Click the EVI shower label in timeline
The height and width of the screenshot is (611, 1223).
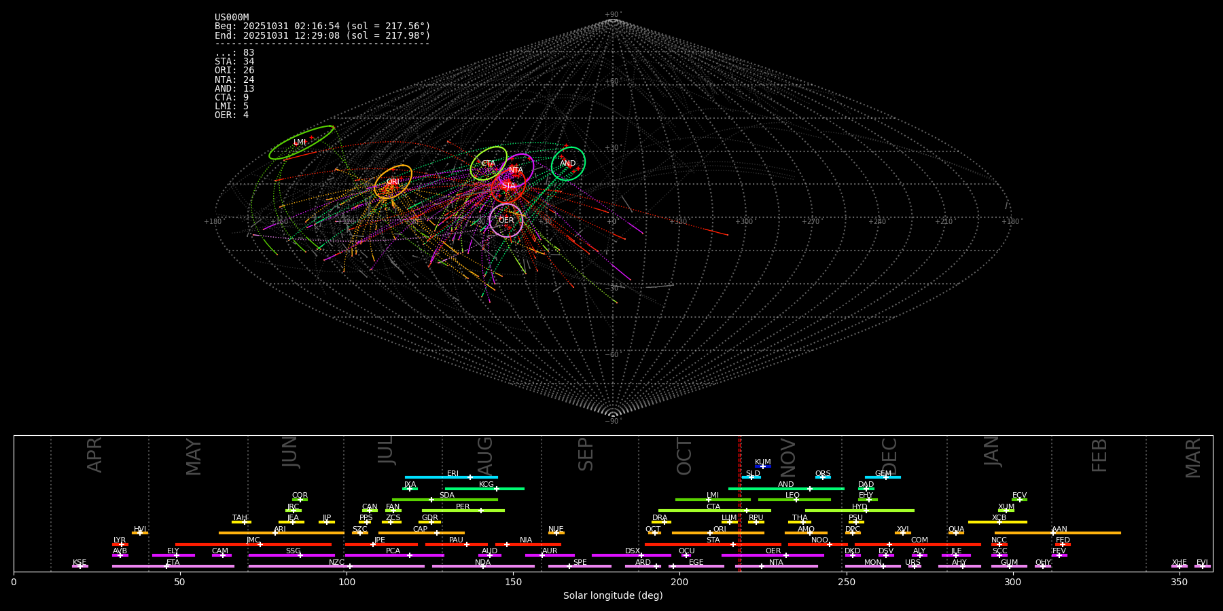point(1203,563)
